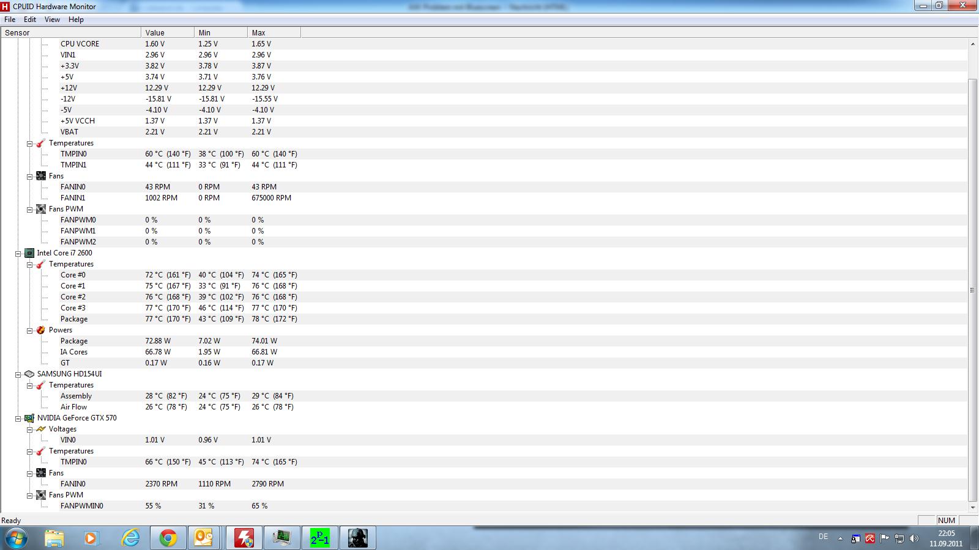Click the SAMSUNG hard drive icon
Screen dimensions: 979x550
click(x=29, y=374)
